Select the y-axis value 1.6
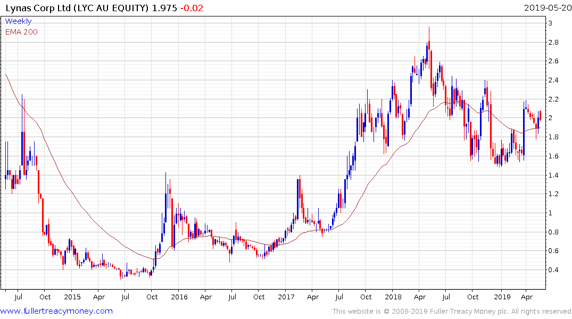The image size is (572, 319). pyautogui.click(x=553, y=156)
